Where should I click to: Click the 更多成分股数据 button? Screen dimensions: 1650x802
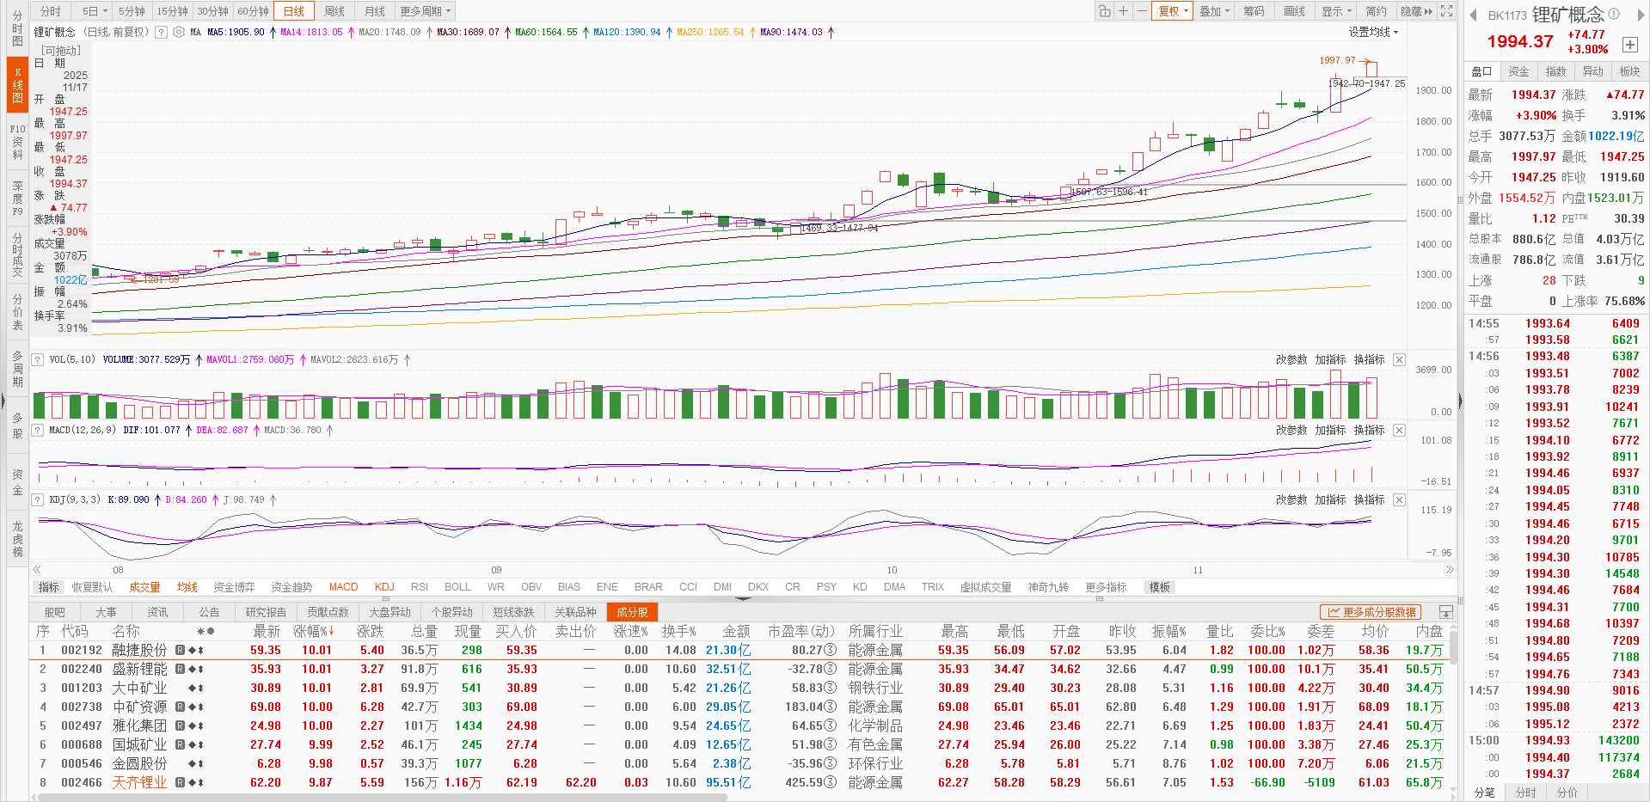point(1371,612)
